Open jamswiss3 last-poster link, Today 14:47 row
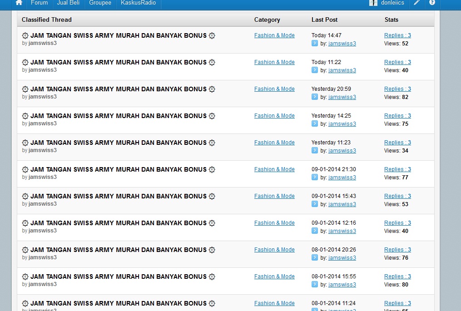The image size is (461, 311). pos(342,44)
